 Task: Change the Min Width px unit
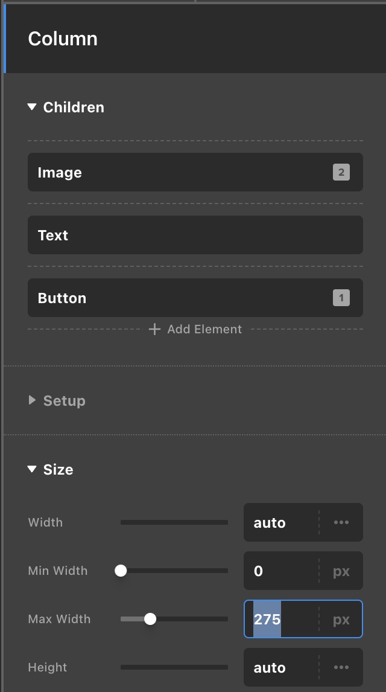pos(341,571)
